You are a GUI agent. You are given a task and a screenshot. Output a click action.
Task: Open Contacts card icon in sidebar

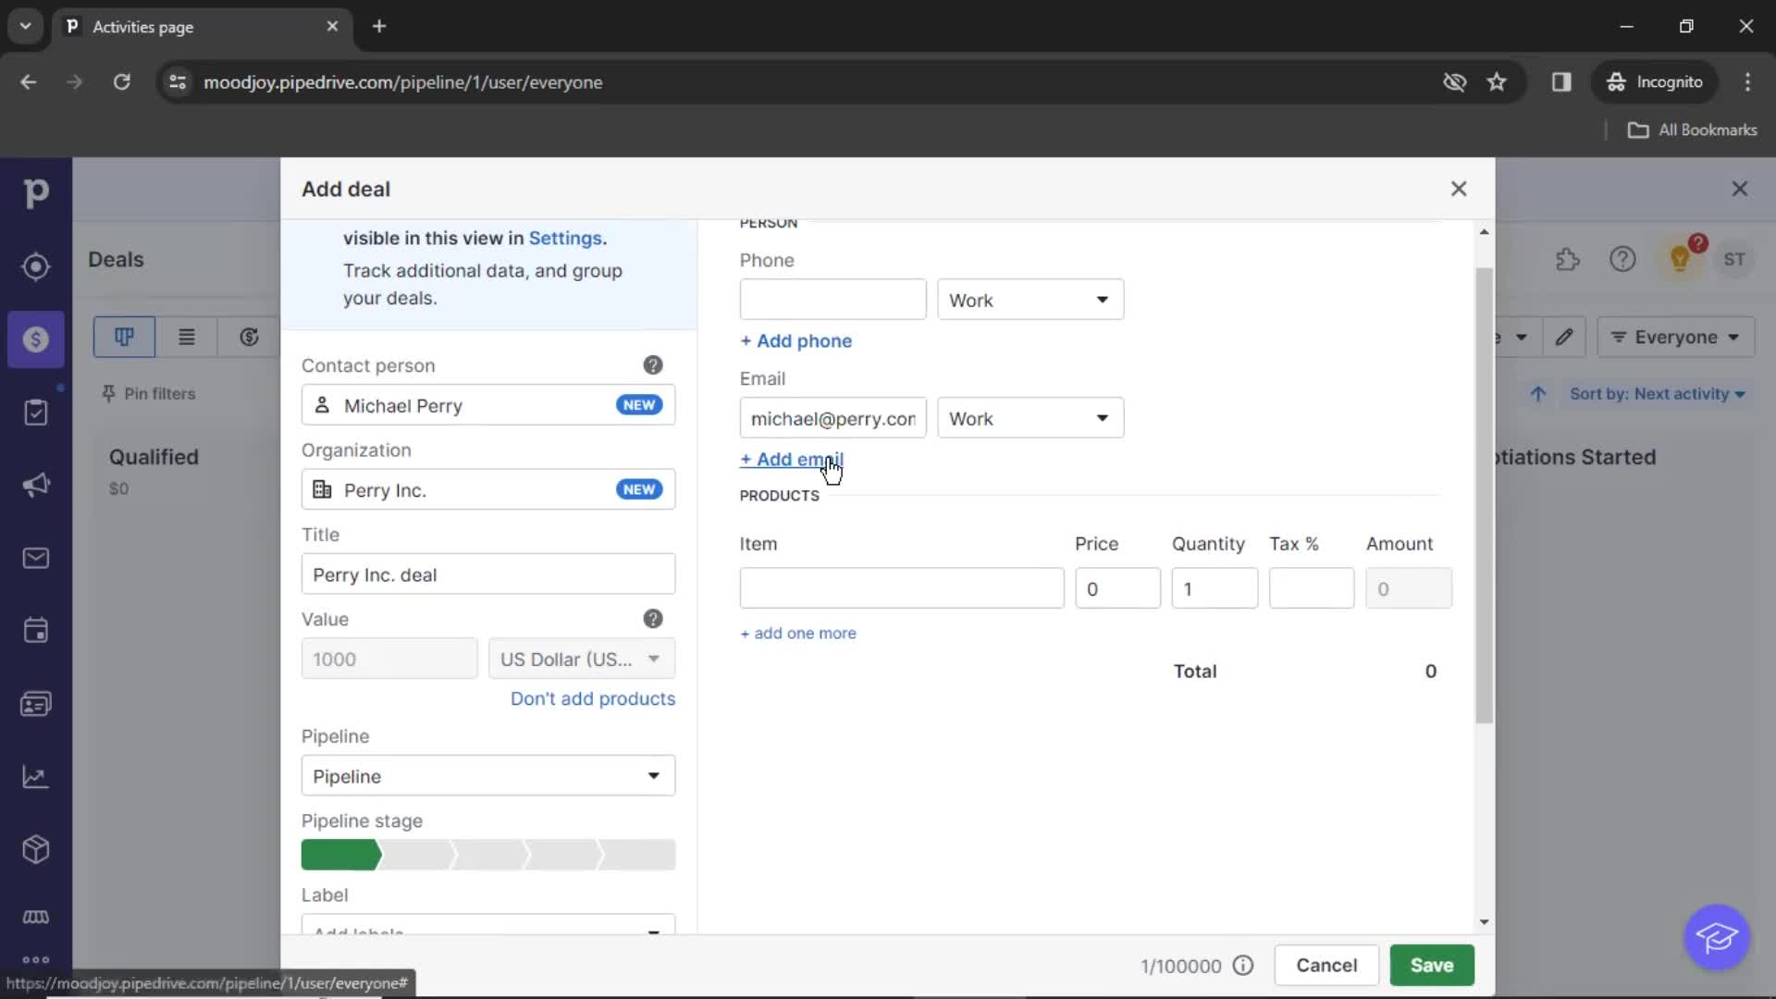35,704
